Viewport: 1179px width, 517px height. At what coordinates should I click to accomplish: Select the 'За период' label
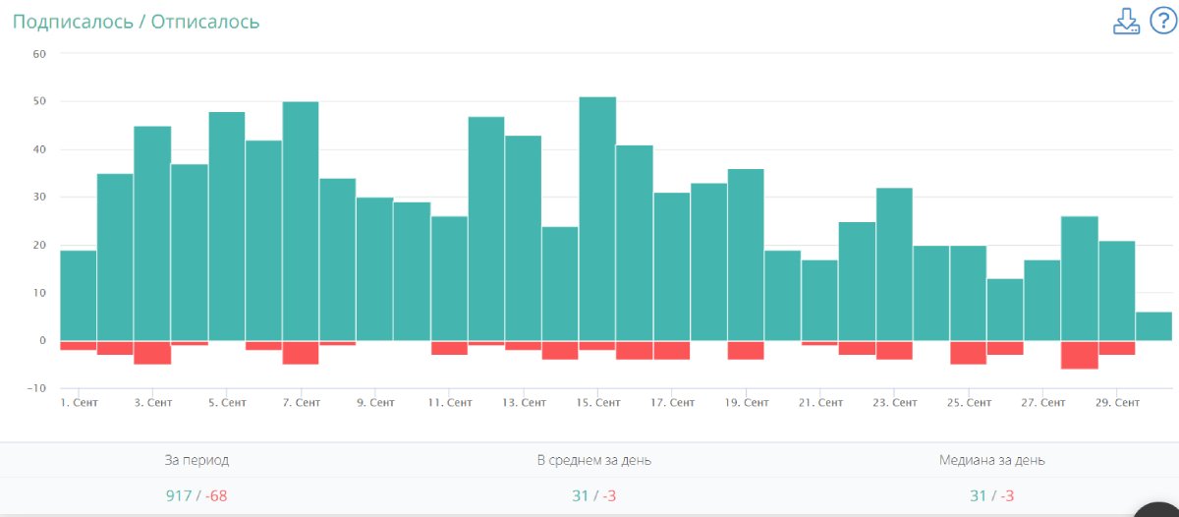click(196, 460)
